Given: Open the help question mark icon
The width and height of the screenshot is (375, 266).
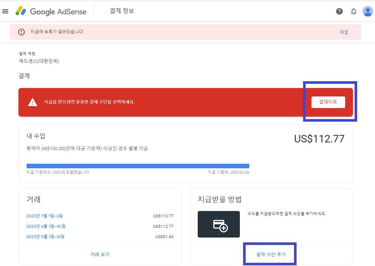Looking at the screenshot, I should pos(339,11).
